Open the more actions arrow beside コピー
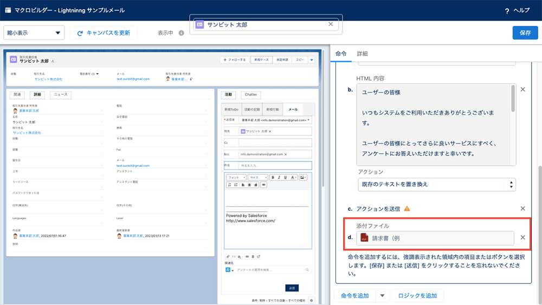 (x=312, y=60)
